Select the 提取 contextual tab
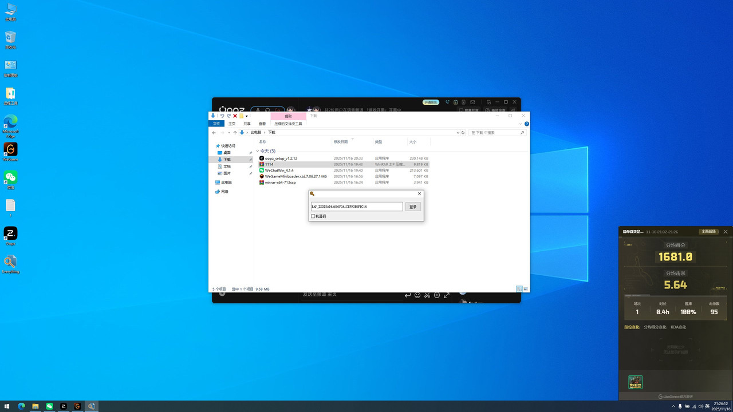This screenshot has width=733, height=412. [288, 116]
